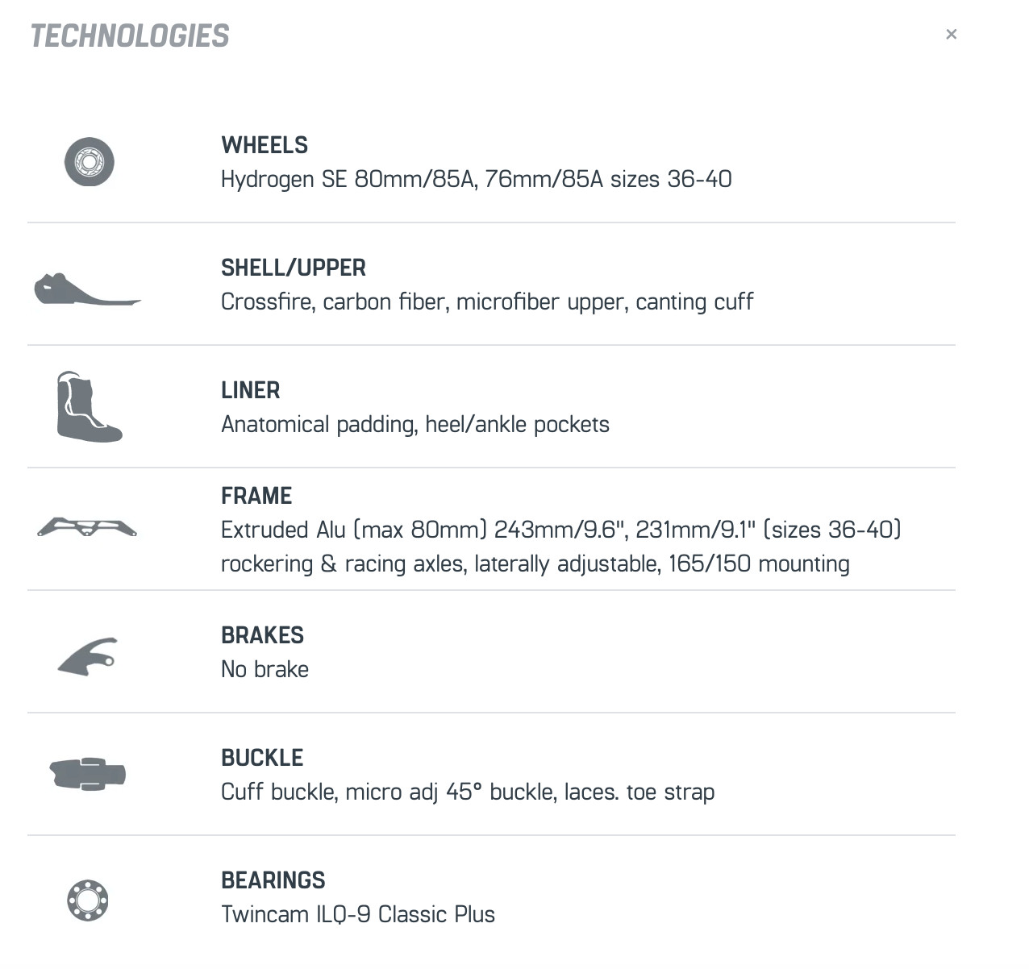Click the BUCKLE heading

262,758
